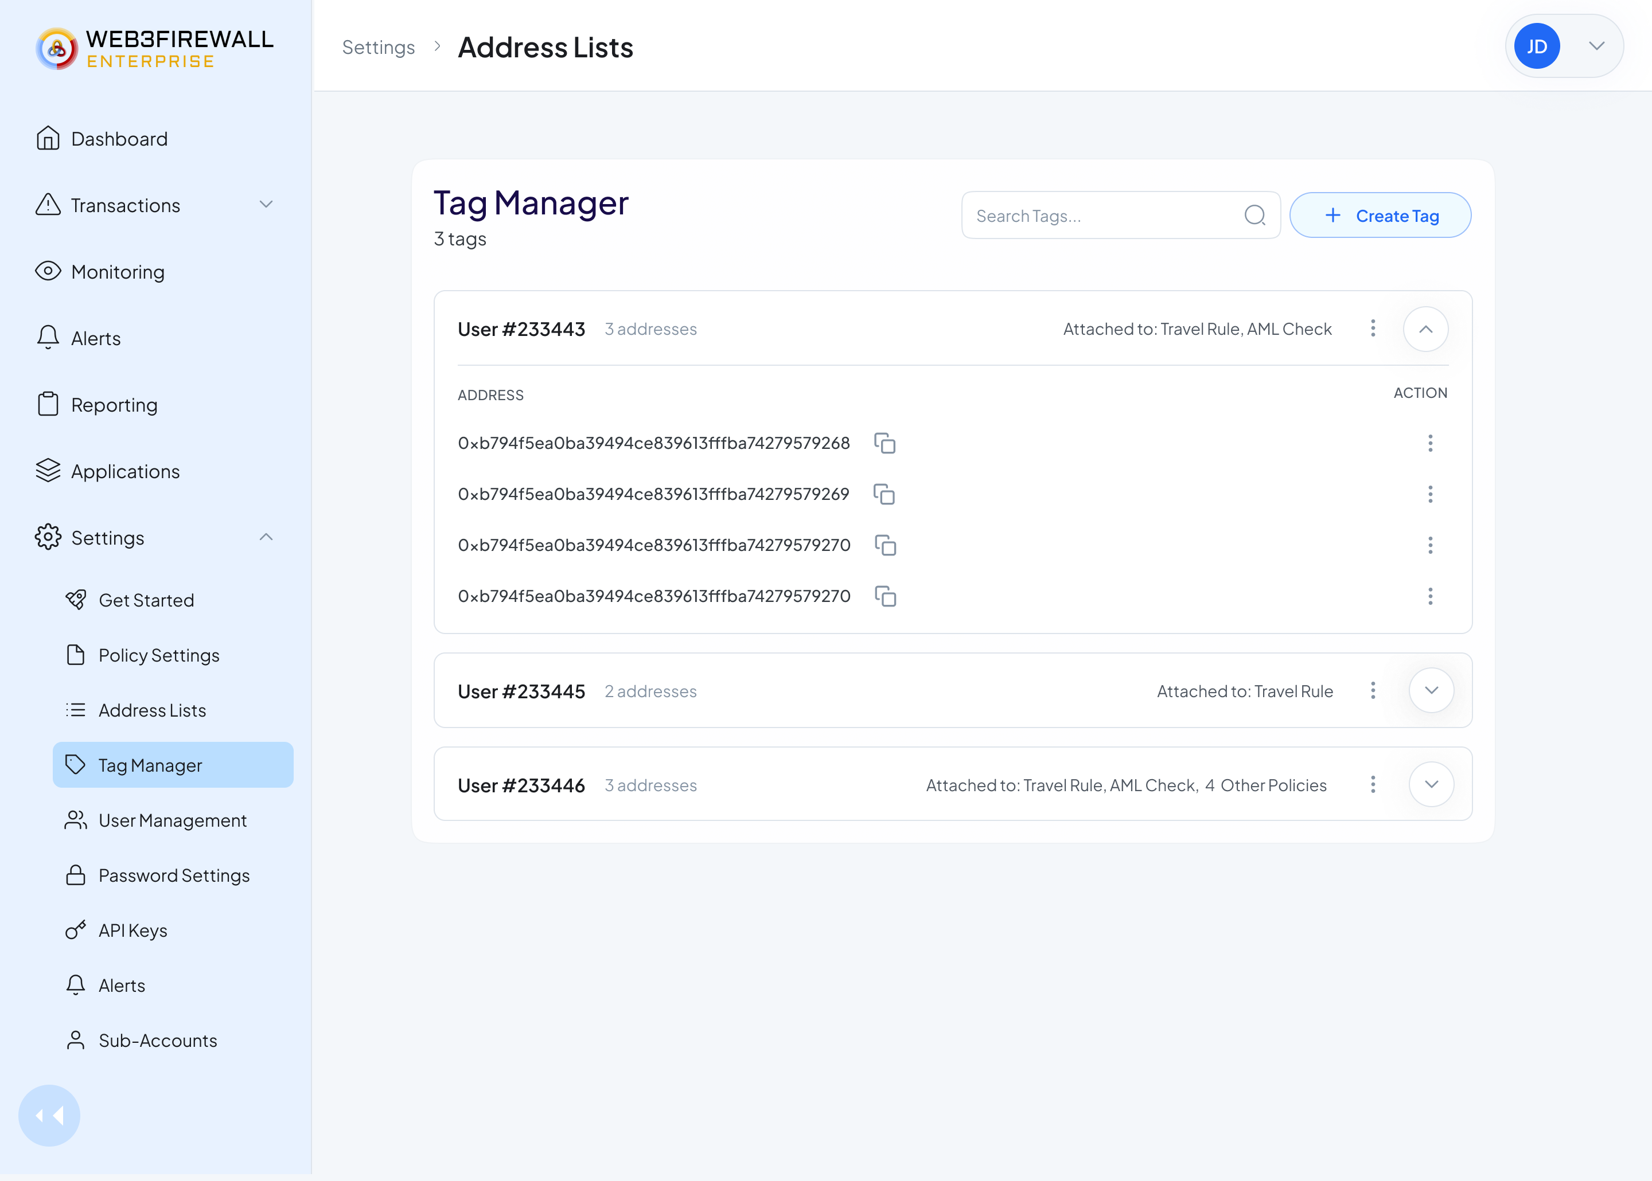This screenshot has width=1652, height=1181.
Task: Click address text ending in 79269
Action: click(x=653, y=495)
